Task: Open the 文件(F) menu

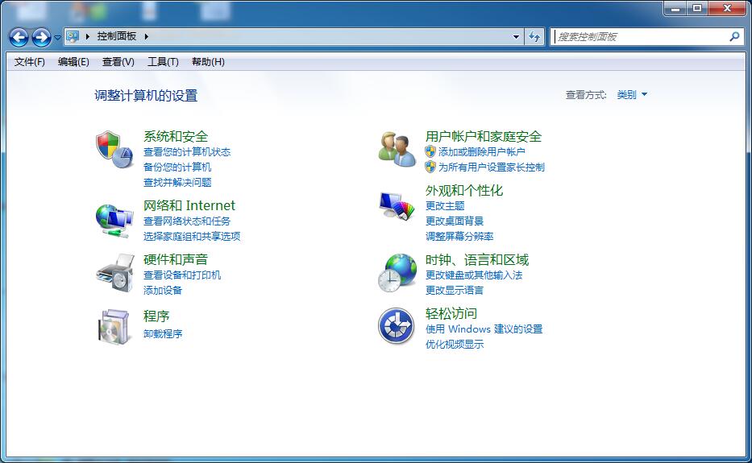Action: [30, 62]
